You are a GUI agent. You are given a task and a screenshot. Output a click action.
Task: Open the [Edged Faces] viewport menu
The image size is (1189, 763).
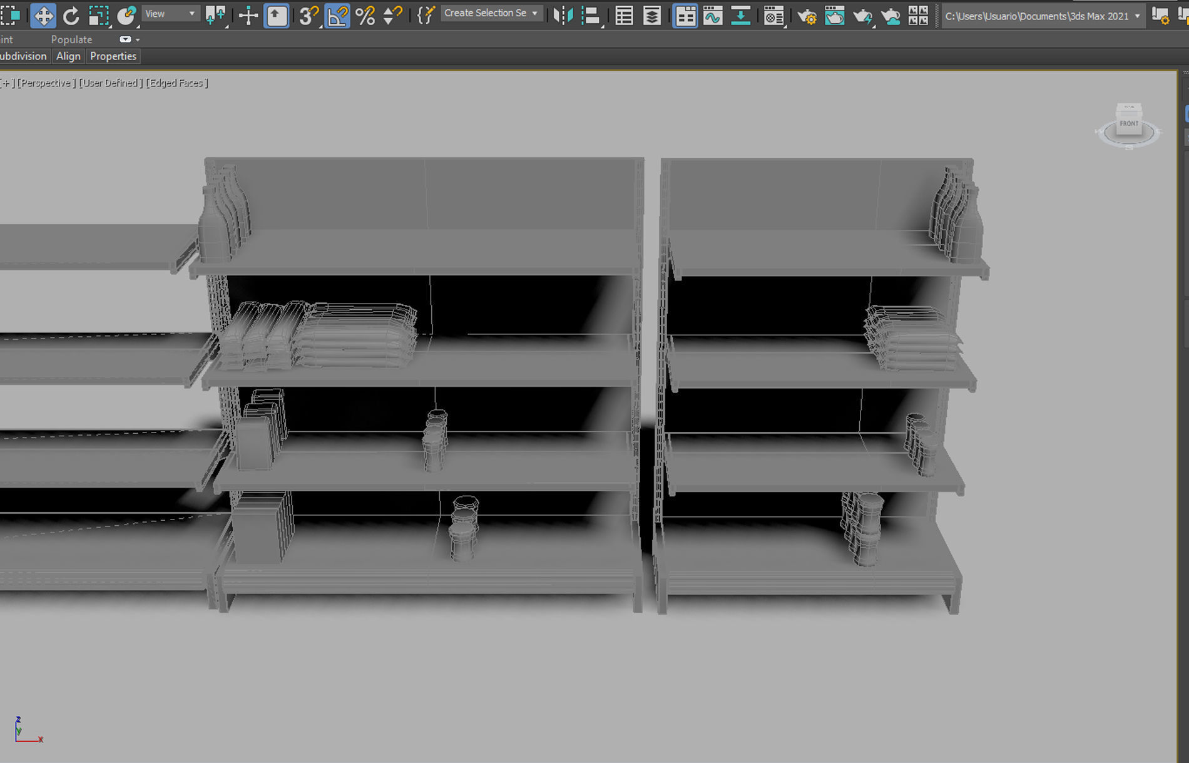click(177, 83)
